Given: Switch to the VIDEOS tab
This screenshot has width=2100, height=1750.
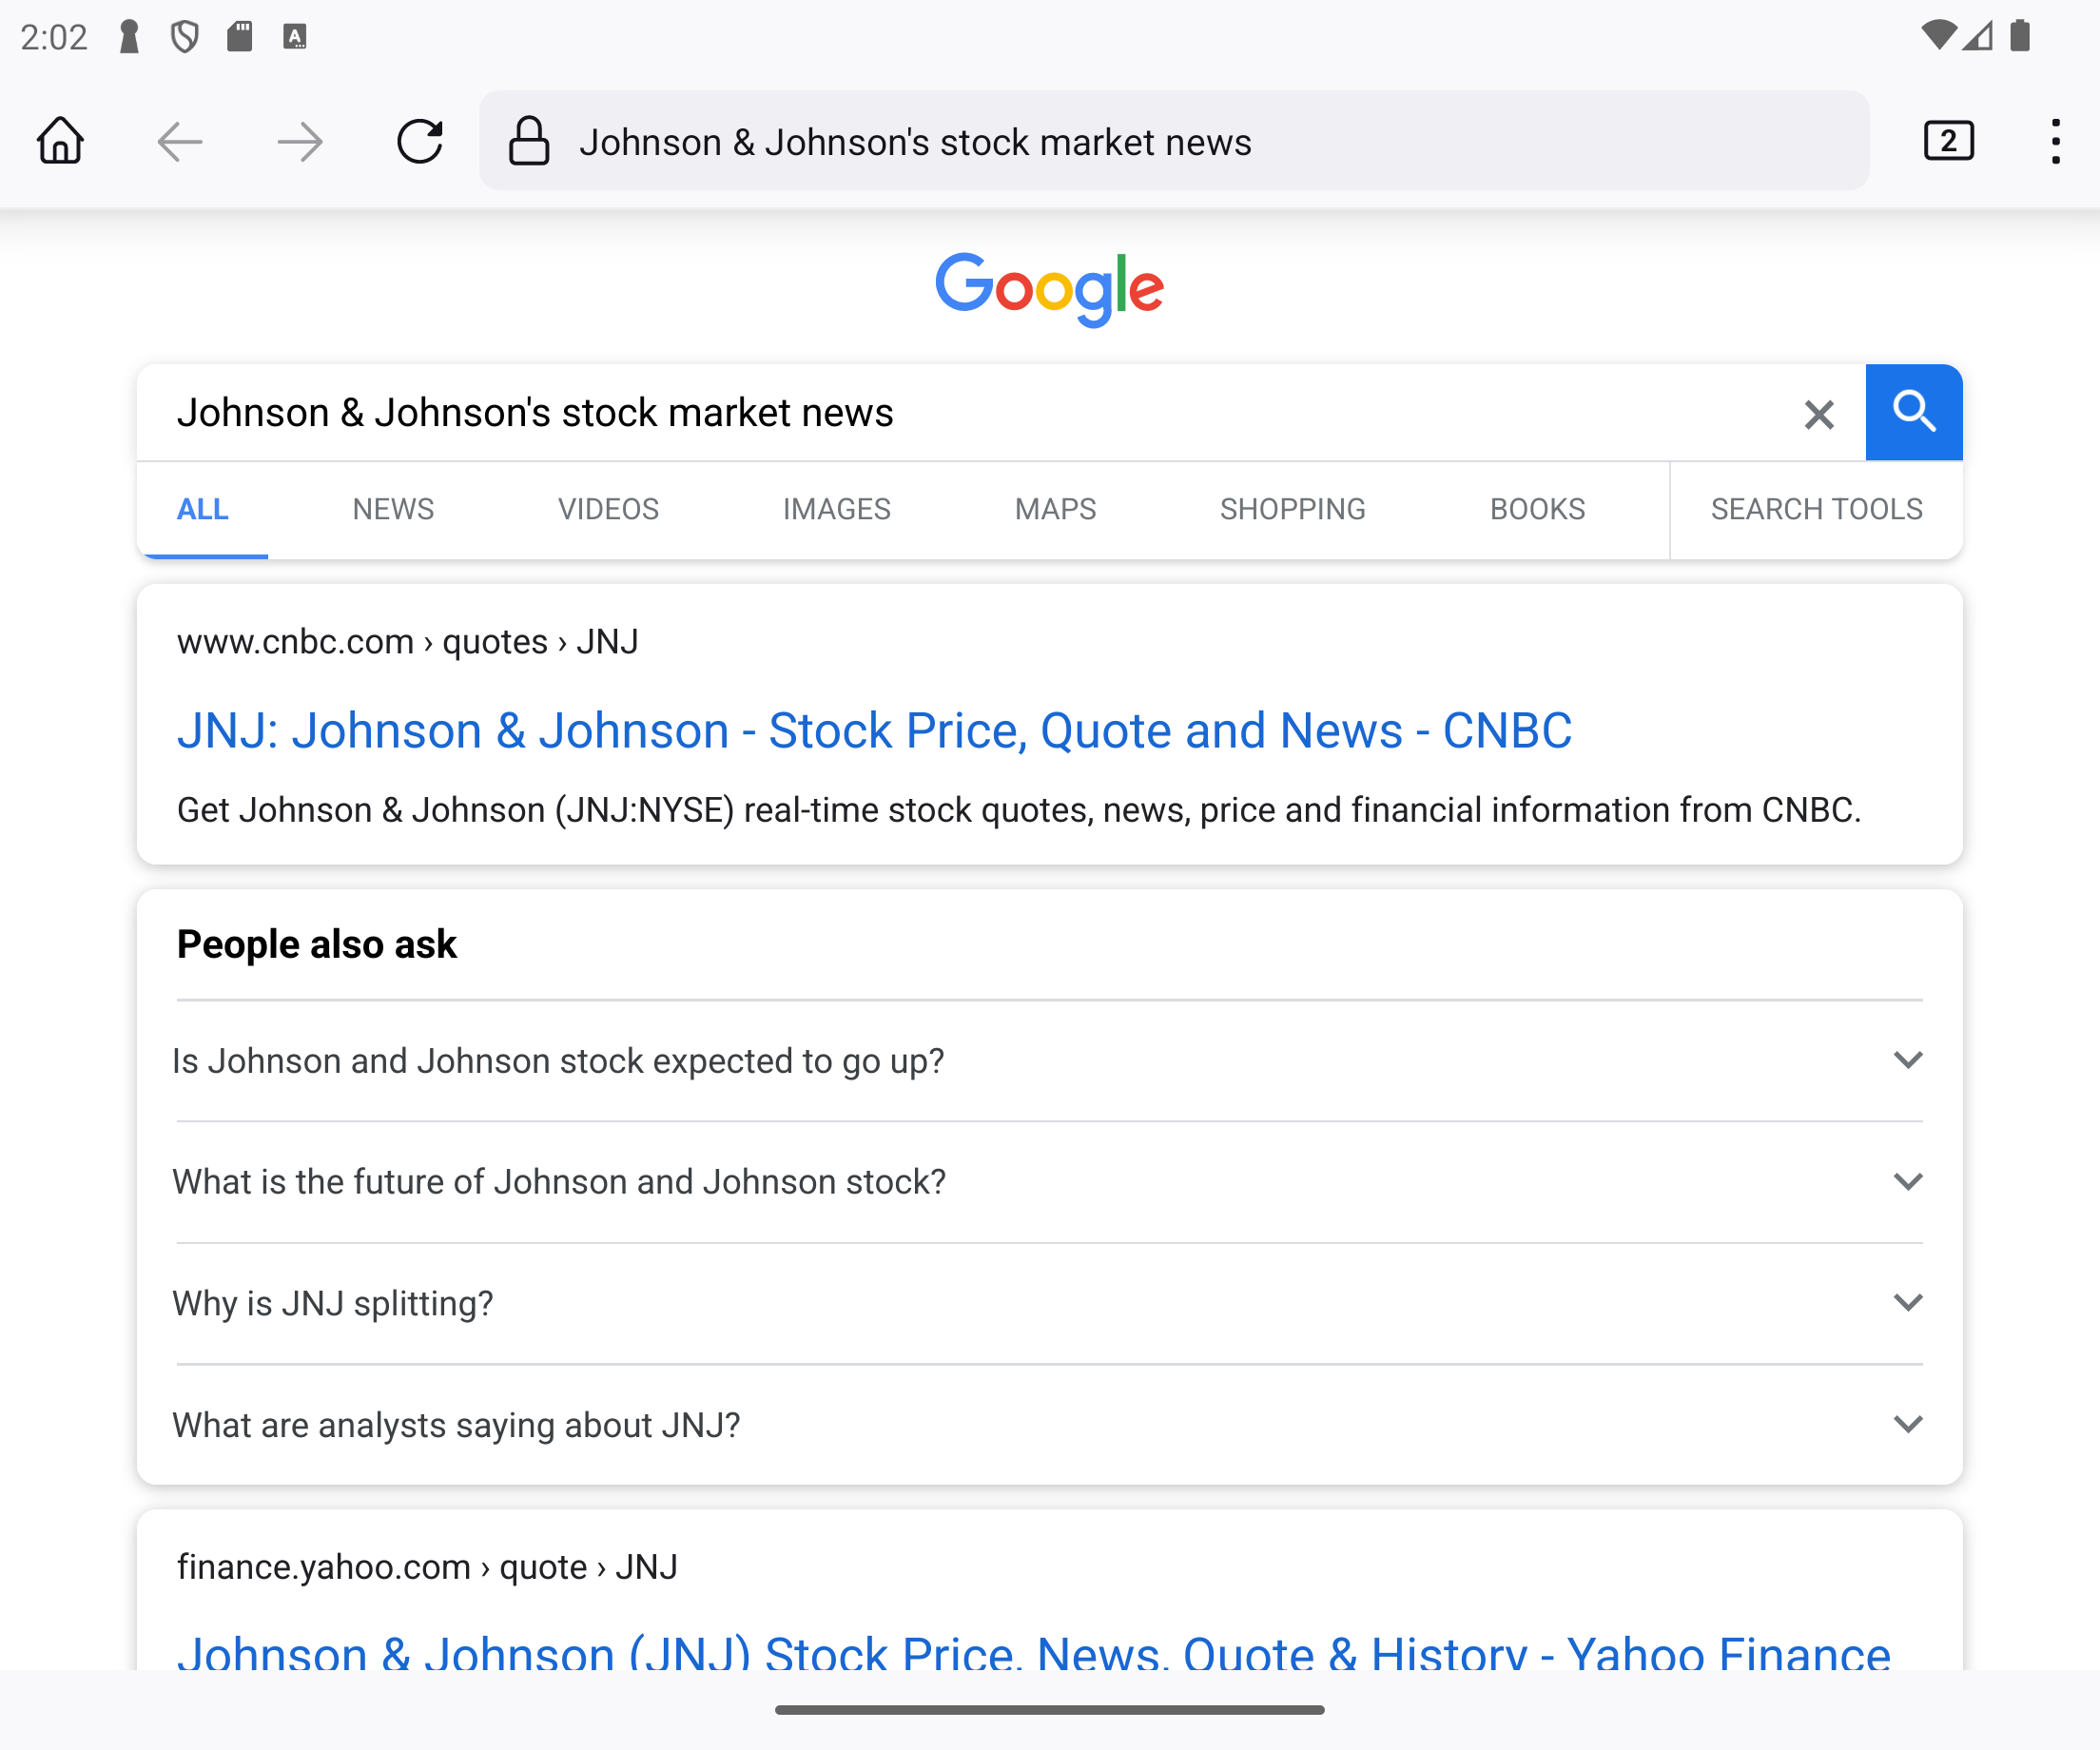Looking at the screenshot, I should (608, 510).
